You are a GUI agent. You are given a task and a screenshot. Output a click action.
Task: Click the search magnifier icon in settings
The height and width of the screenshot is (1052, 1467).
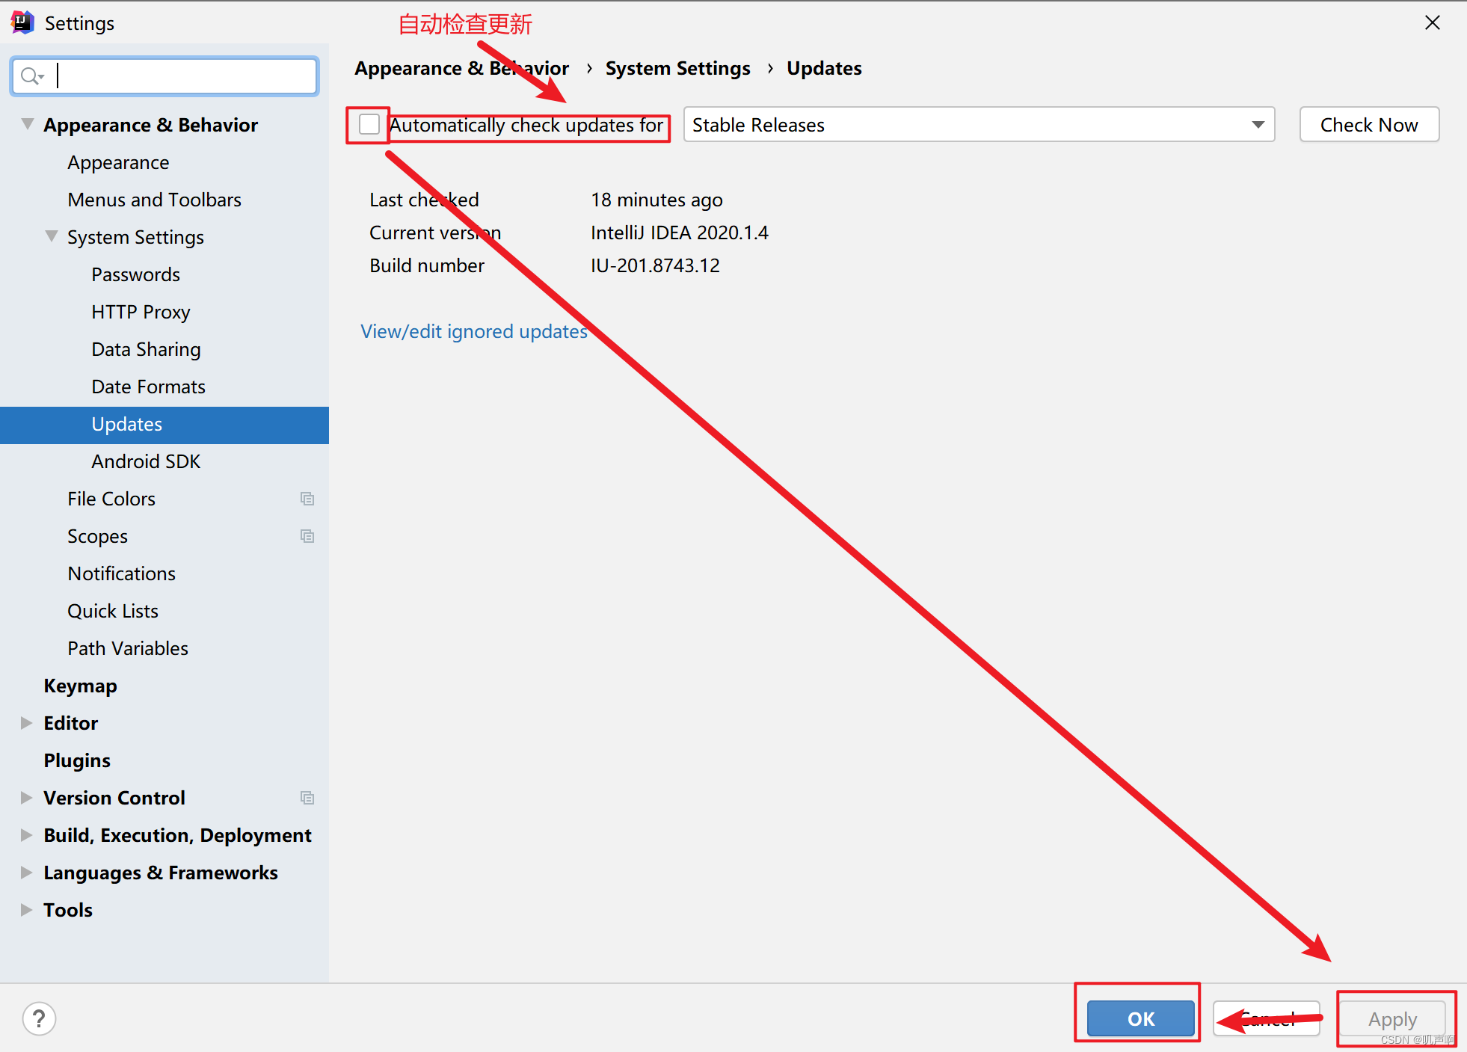32,76
